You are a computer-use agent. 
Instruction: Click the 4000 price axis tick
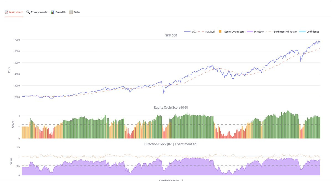point(17,74)
